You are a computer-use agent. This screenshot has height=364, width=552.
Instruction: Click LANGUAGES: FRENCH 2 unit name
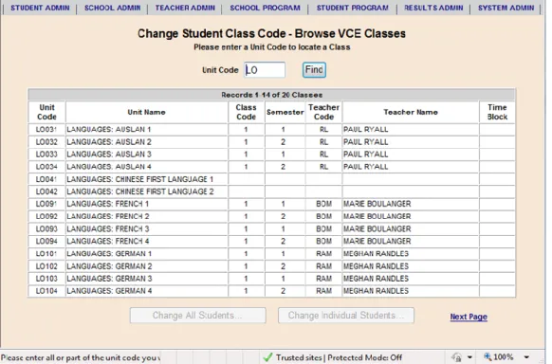108,216
